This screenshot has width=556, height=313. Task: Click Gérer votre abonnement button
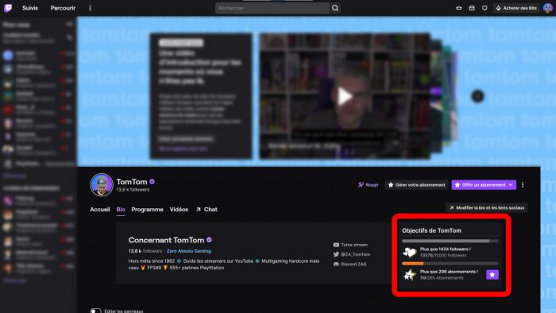(416, 184)
